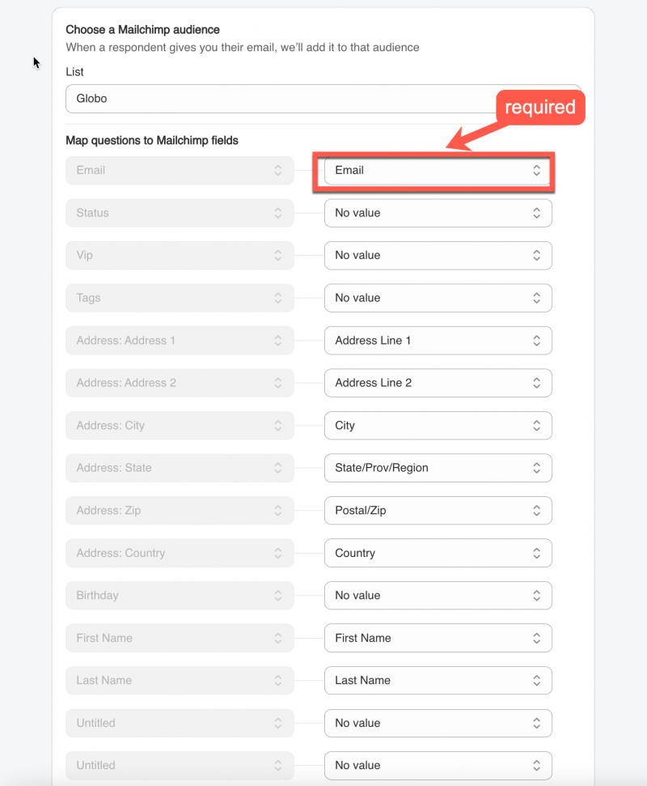Open the first Untitled question dropdown

437,723
